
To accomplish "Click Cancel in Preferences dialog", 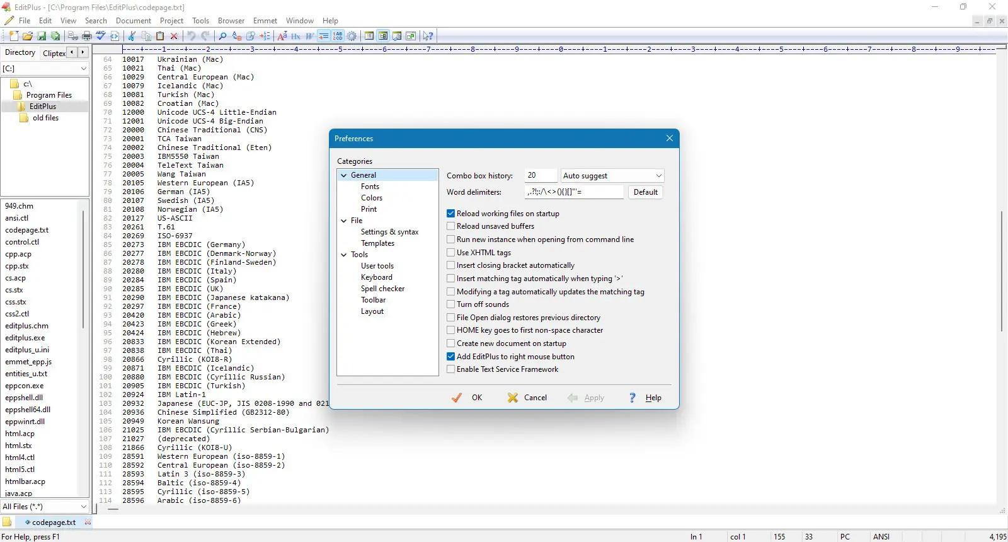I will 528,398.
